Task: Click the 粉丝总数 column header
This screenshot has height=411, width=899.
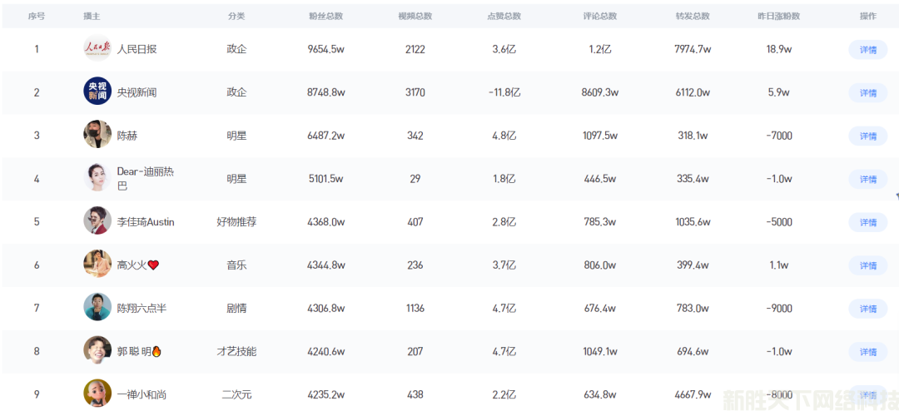Action: click(325, 17)
